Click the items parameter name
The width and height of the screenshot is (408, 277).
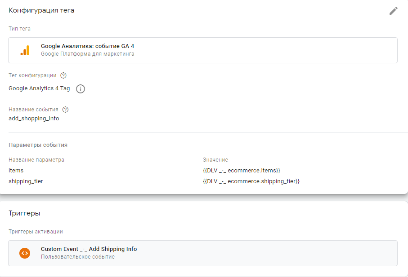[x=16, y=170]
